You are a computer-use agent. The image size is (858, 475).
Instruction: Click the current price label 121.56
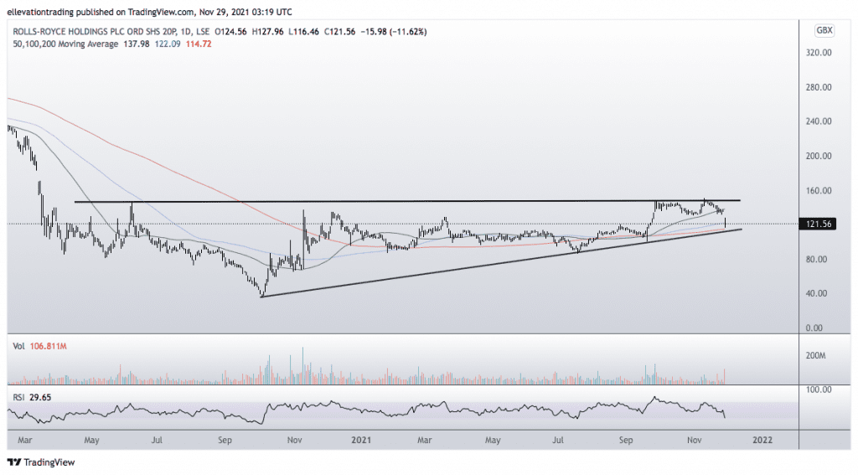pyautogui.click(x=818, y=224)
